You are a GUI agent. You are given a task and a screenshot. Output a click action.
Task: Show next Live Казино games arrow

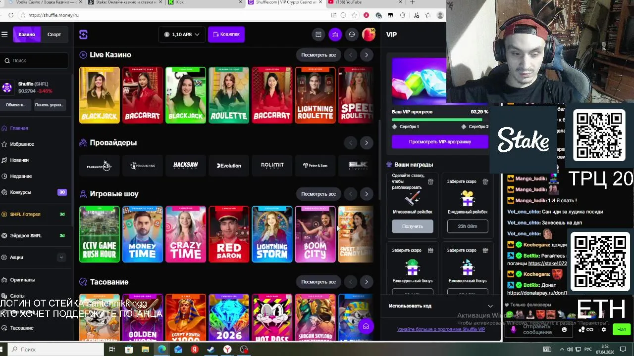pos(367,55)
